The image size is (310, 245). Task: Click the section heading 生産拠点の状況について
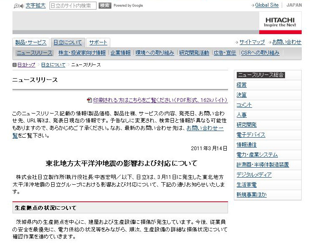pos(45,208)
